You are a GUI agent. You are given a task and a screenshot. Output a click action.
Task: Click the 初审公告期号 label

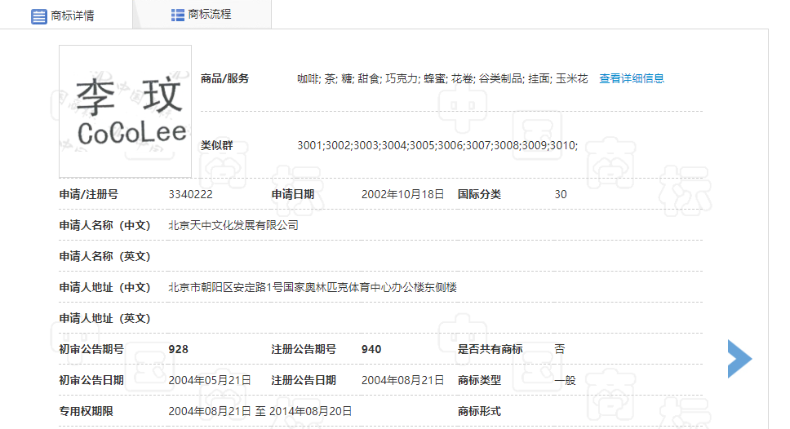91,349
